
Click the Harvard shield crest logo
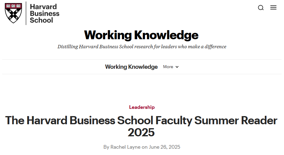point(13,13)
